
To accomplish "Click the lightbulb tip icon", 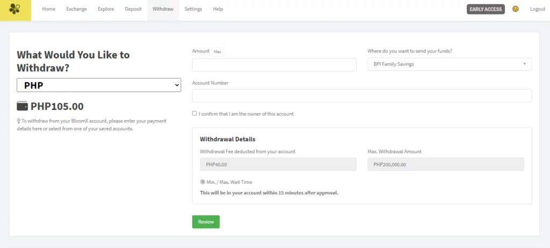I will coord(19,121).
